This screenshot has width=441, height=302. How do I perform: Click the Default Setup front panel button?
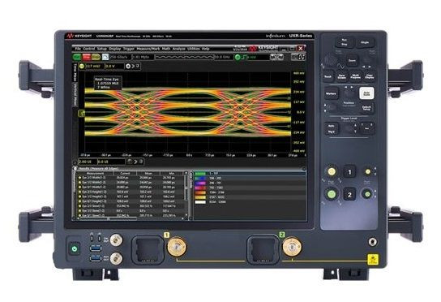tap(366, 108)
